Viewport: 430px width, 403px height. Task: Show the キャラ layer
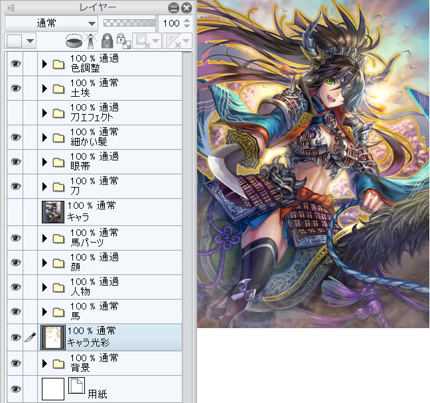pyautogui.click(x=15, y=212)
